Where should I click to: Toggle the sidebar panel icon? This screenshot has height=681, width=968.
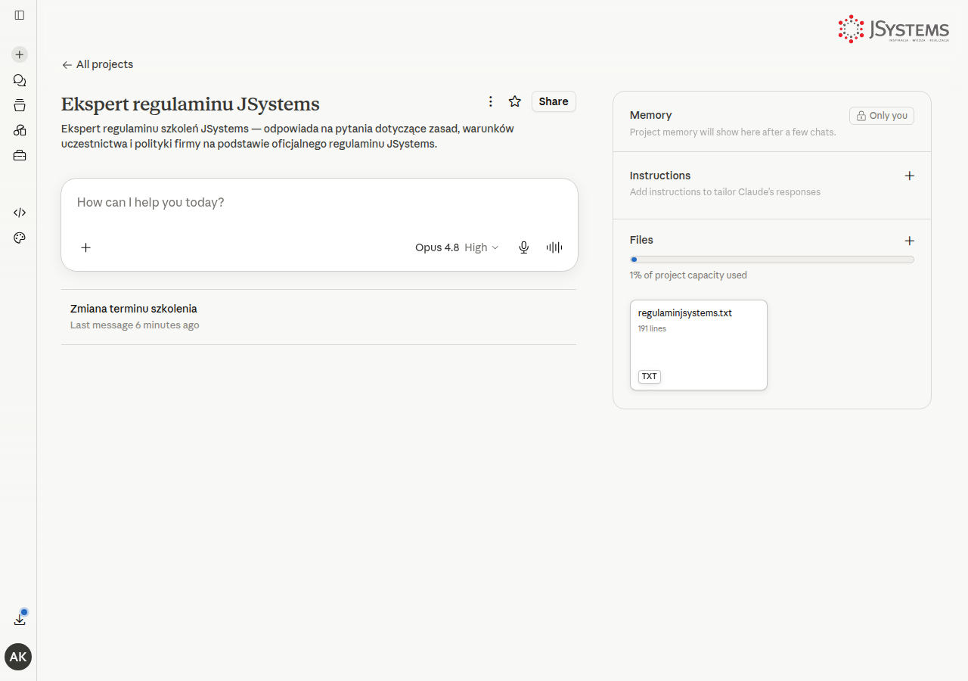(x=20, y=15)
